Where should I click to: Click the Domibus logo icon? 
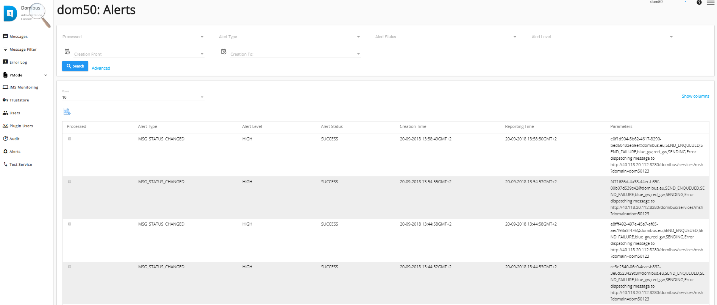click(10, 14)
